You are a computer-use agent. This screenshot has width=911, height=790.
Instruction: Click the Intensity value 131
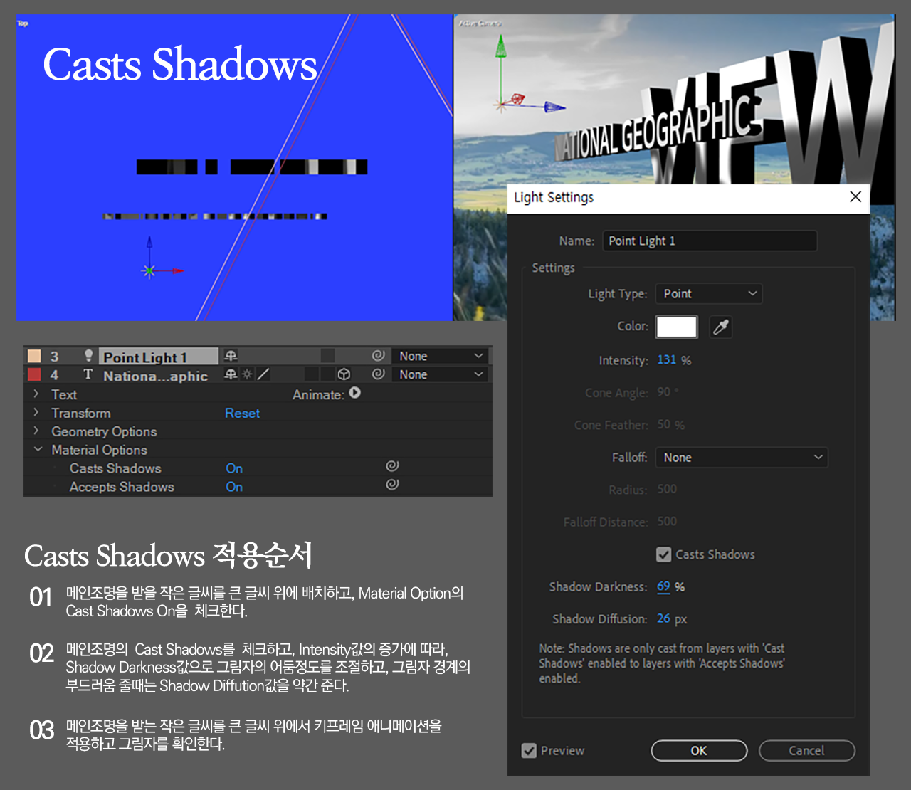click(666, 359)
